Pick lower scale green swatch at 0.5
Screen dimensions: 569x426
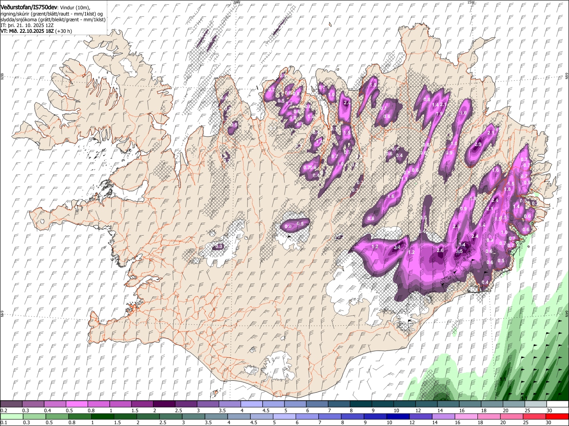pos(57,416)
